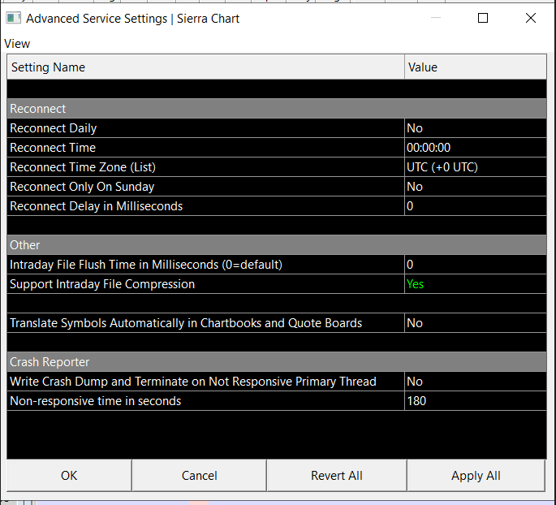The image size is (556, 505).
Task: Click the Value column header
Action: pyautogui.click(x=475, y=67)
